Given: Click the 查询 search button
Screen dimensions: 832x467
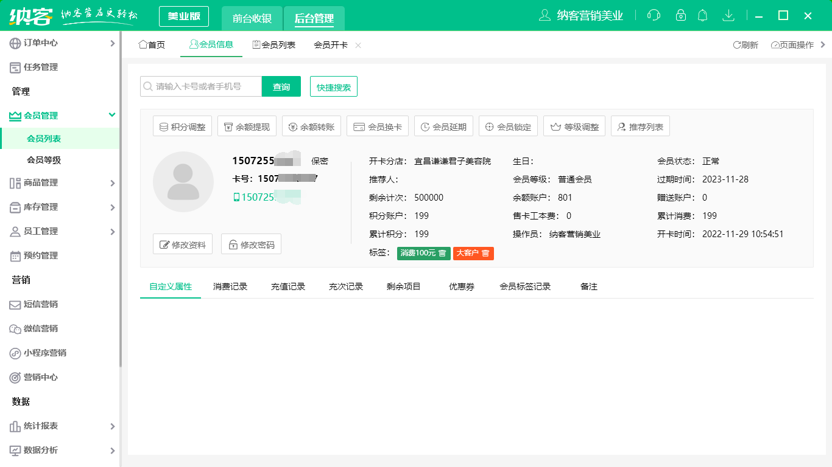Looking at the screenshot, I should click(281, 86).
